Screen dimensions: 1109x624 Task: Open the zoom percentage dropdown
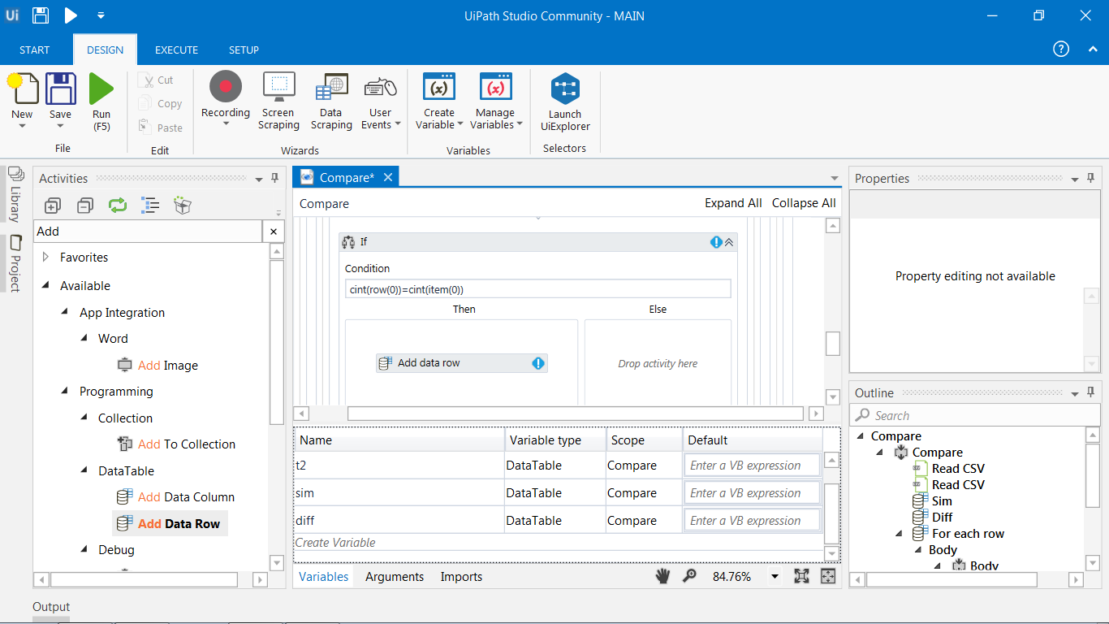click(775, 577)
